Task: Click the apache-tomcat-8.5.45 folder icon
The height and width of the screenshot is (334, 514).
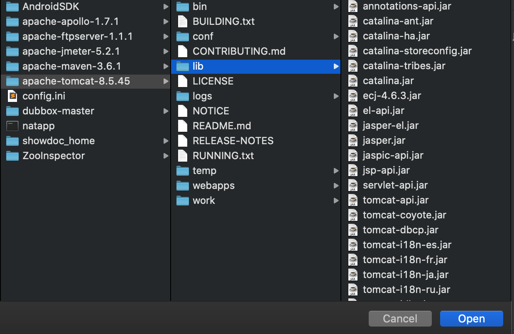Action: coord(12,81)
